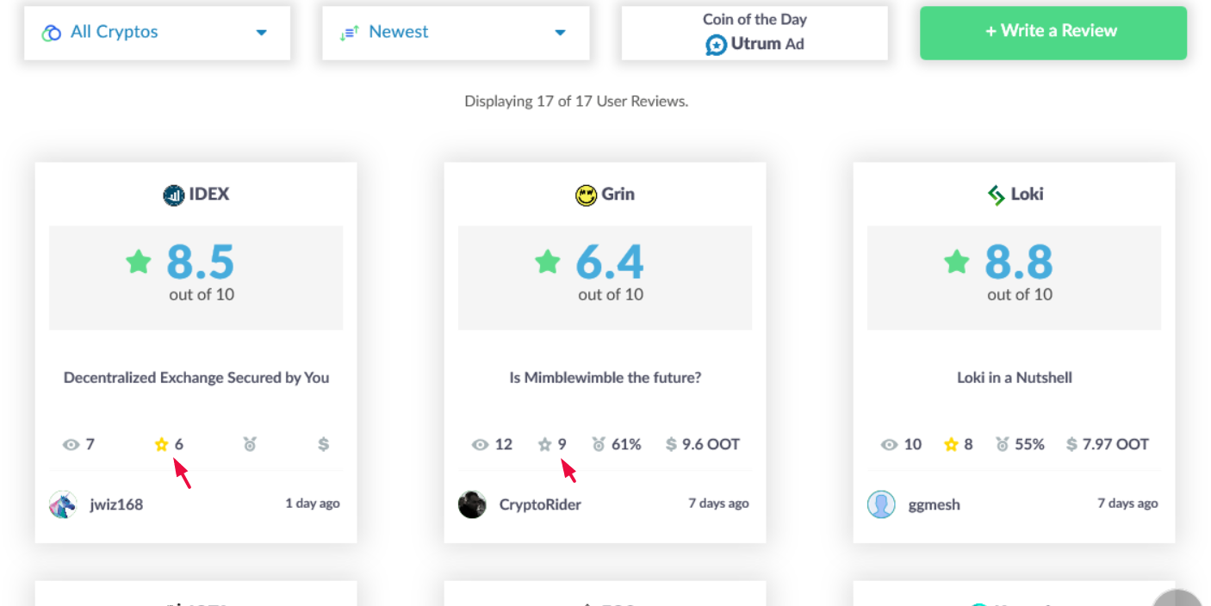Click the Loki coin logo
The image size is (1211, 606).
coord(996,195)
